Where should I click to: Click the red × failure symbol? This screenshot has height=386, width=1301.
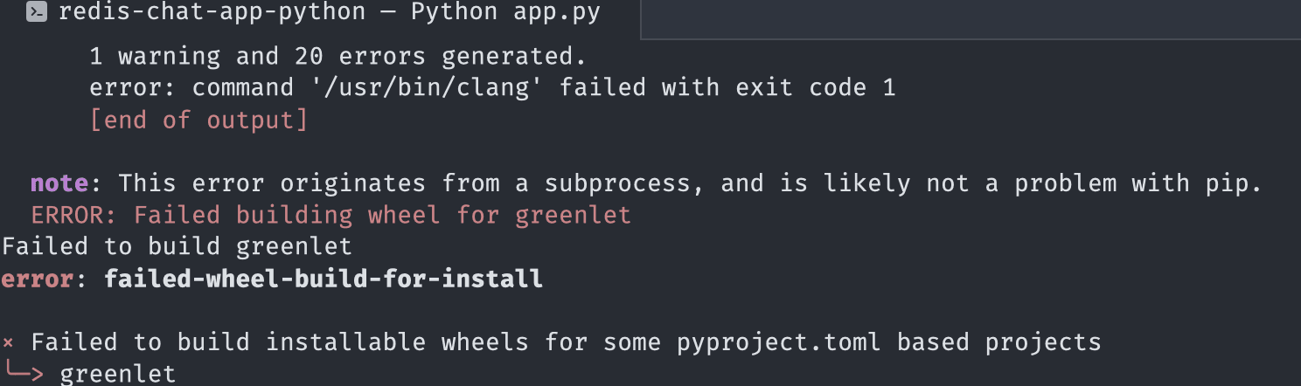coord(8,342)
